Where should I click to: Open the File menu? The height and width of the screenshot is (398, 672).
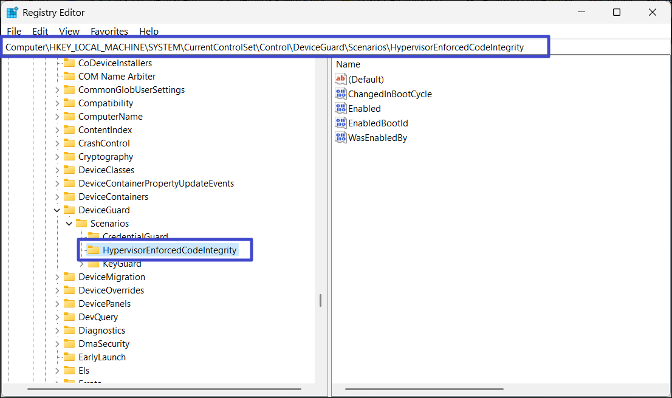coord(13,32)
